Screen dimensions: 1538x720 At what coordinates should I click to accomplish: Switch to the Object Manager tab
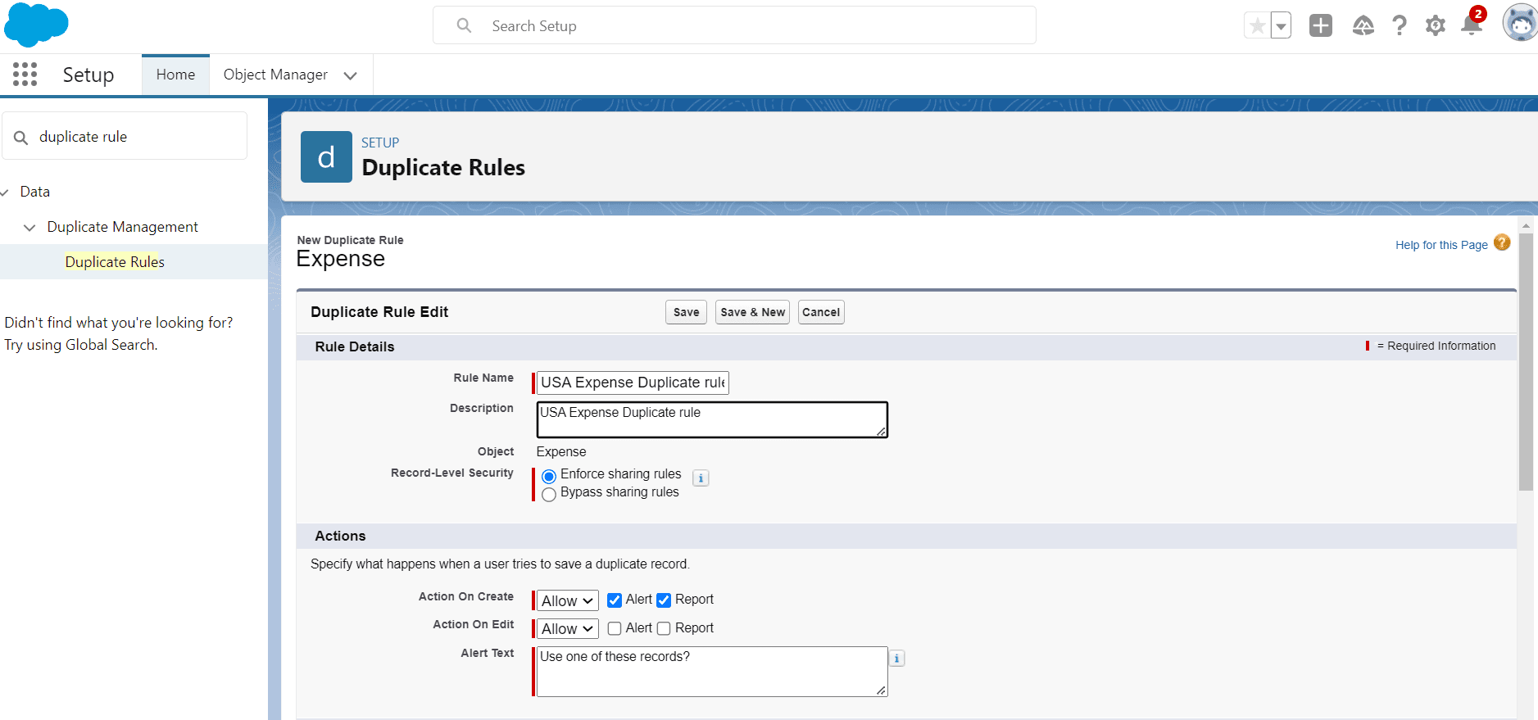275,75
